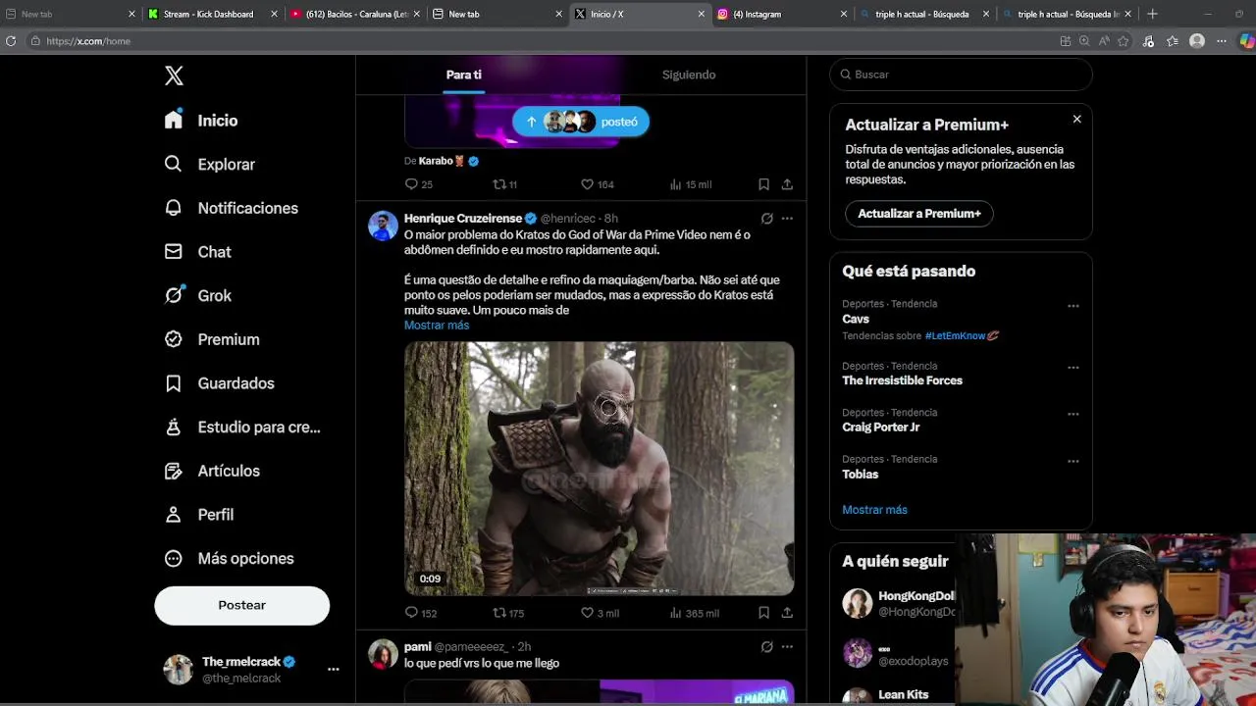Click Actualizar a Premium+ button

919,214
